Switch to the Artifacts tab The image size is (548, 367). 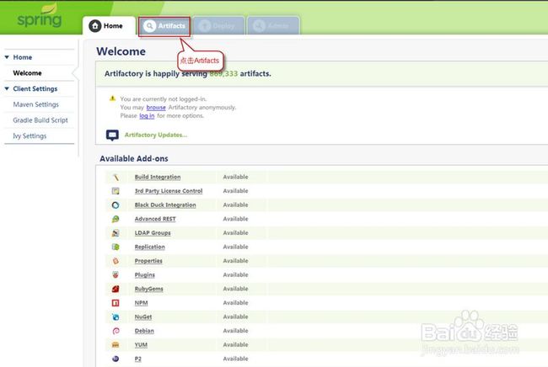164,26
